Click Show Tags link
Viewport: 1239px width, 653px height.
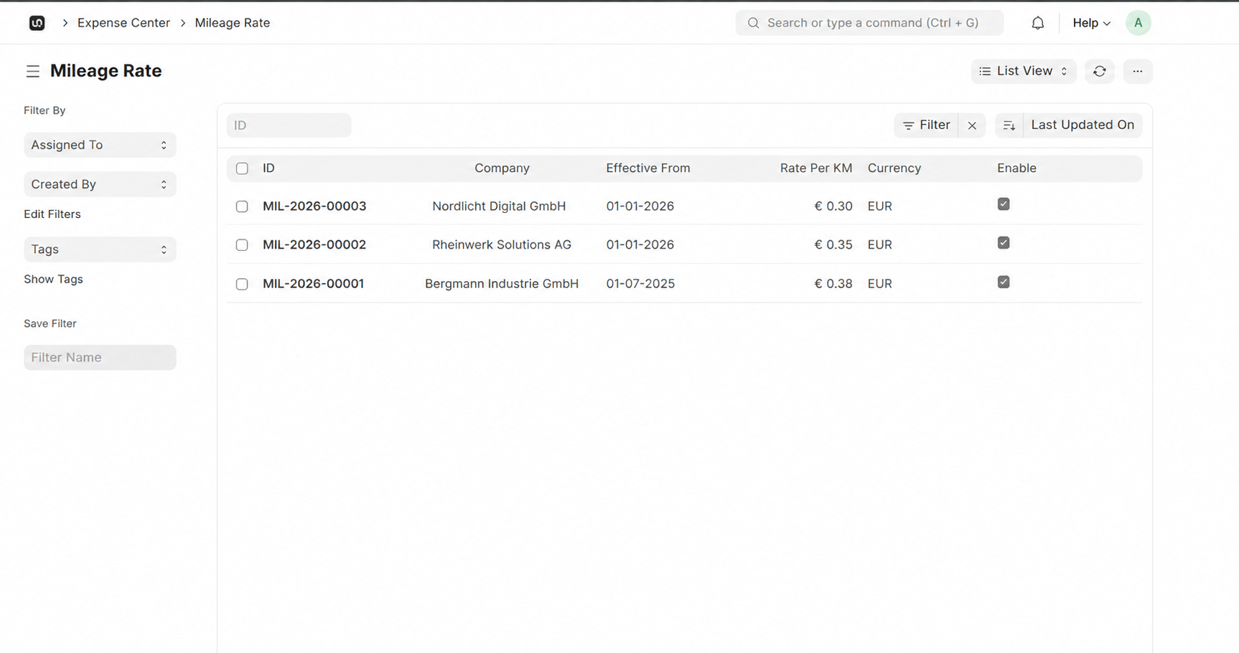pos(53,280)
